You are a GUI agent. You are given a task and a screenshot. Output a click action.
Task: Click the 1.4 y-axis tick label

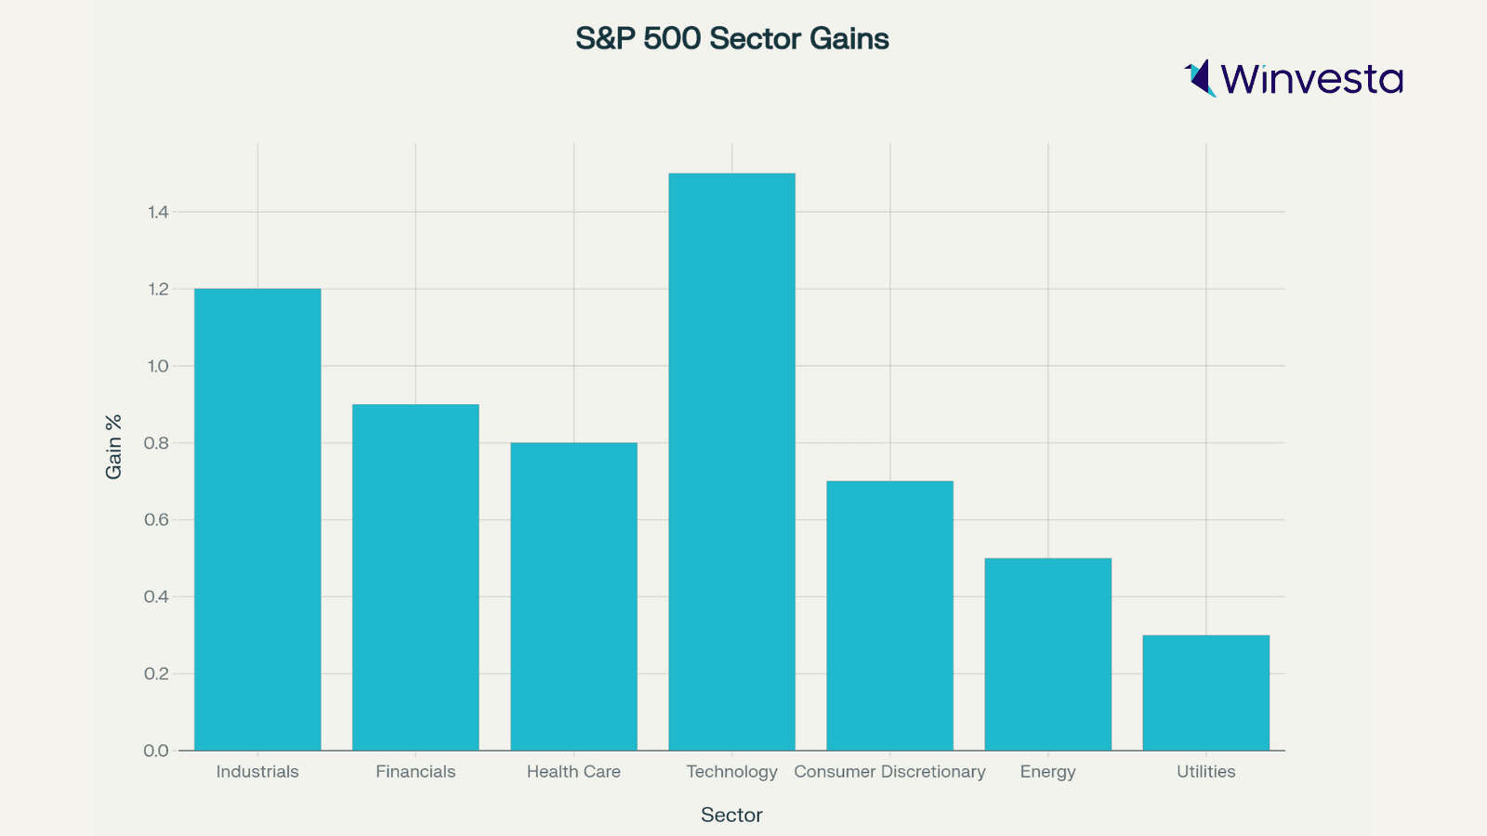tap(158, 213)
